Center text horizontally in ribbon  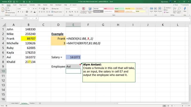point(42,12)
